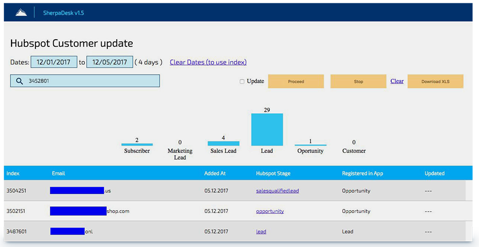This screenshot has height=247, width=479.
Task: Click the email ending in shop.com
Action: click(x=90, y=211)
